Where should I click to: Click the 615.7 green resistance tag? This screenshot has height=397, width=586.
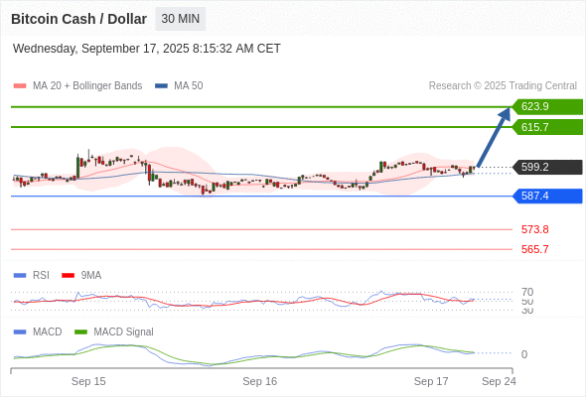point(547,127)
